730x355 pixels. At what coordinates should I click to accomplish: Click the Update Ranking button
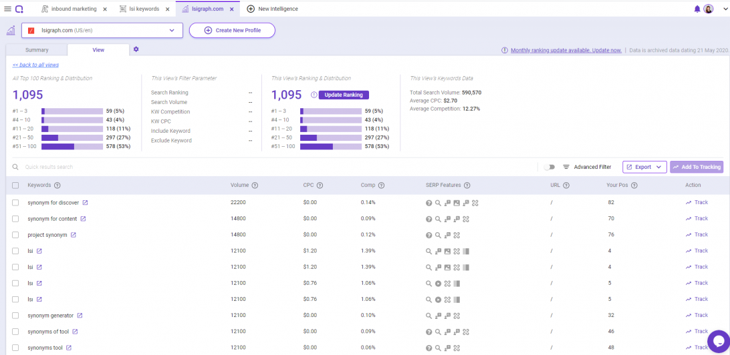(x=344, y=95)
